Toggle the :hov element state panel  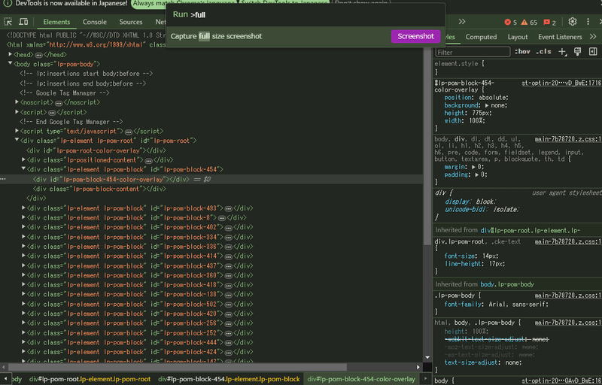[x=522, y=51]
